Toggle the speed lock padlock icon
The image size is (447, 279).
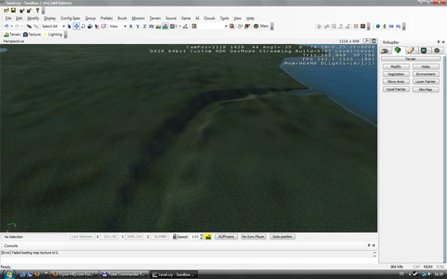[174, 237]
